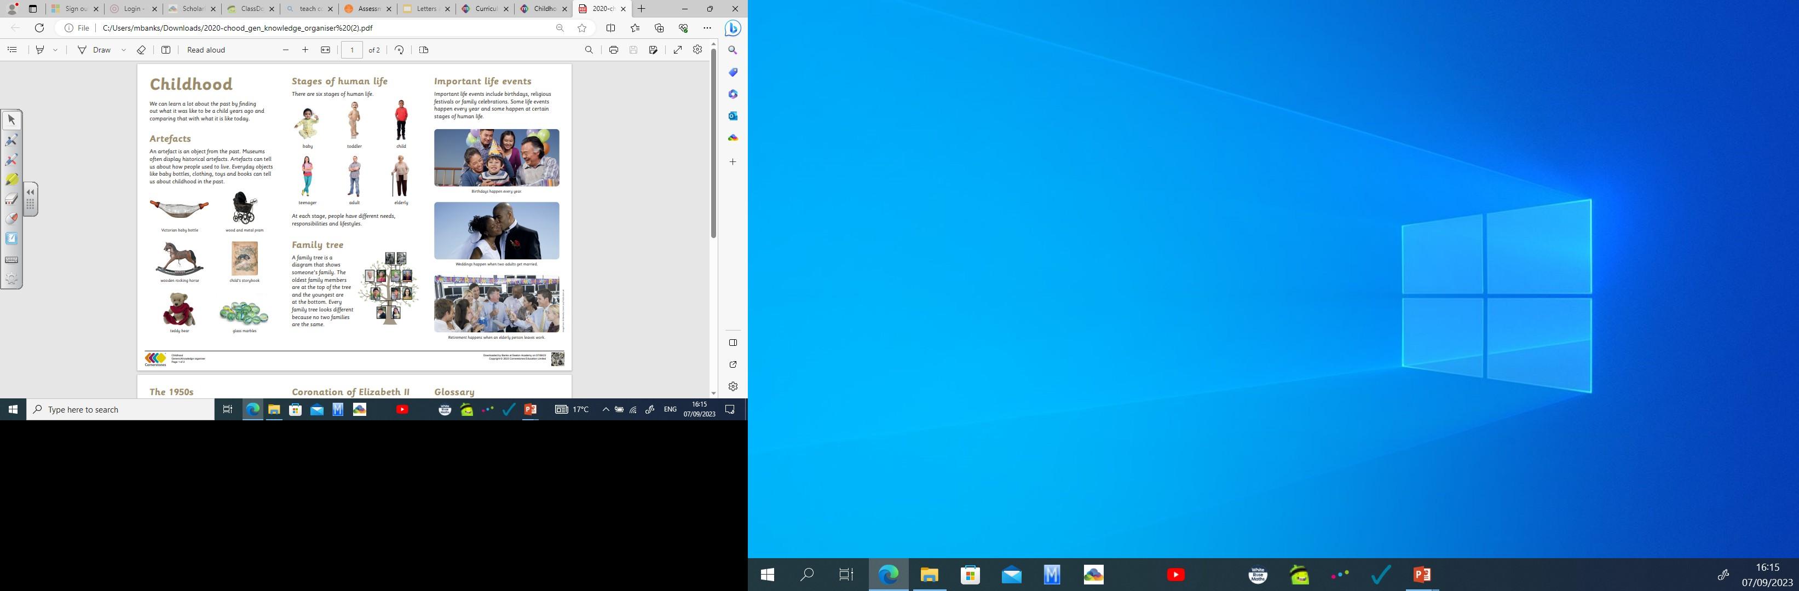Toggle split screen in Edge toolbar
The height and width of the screenshot is (591, 1799).
[610, 28]
